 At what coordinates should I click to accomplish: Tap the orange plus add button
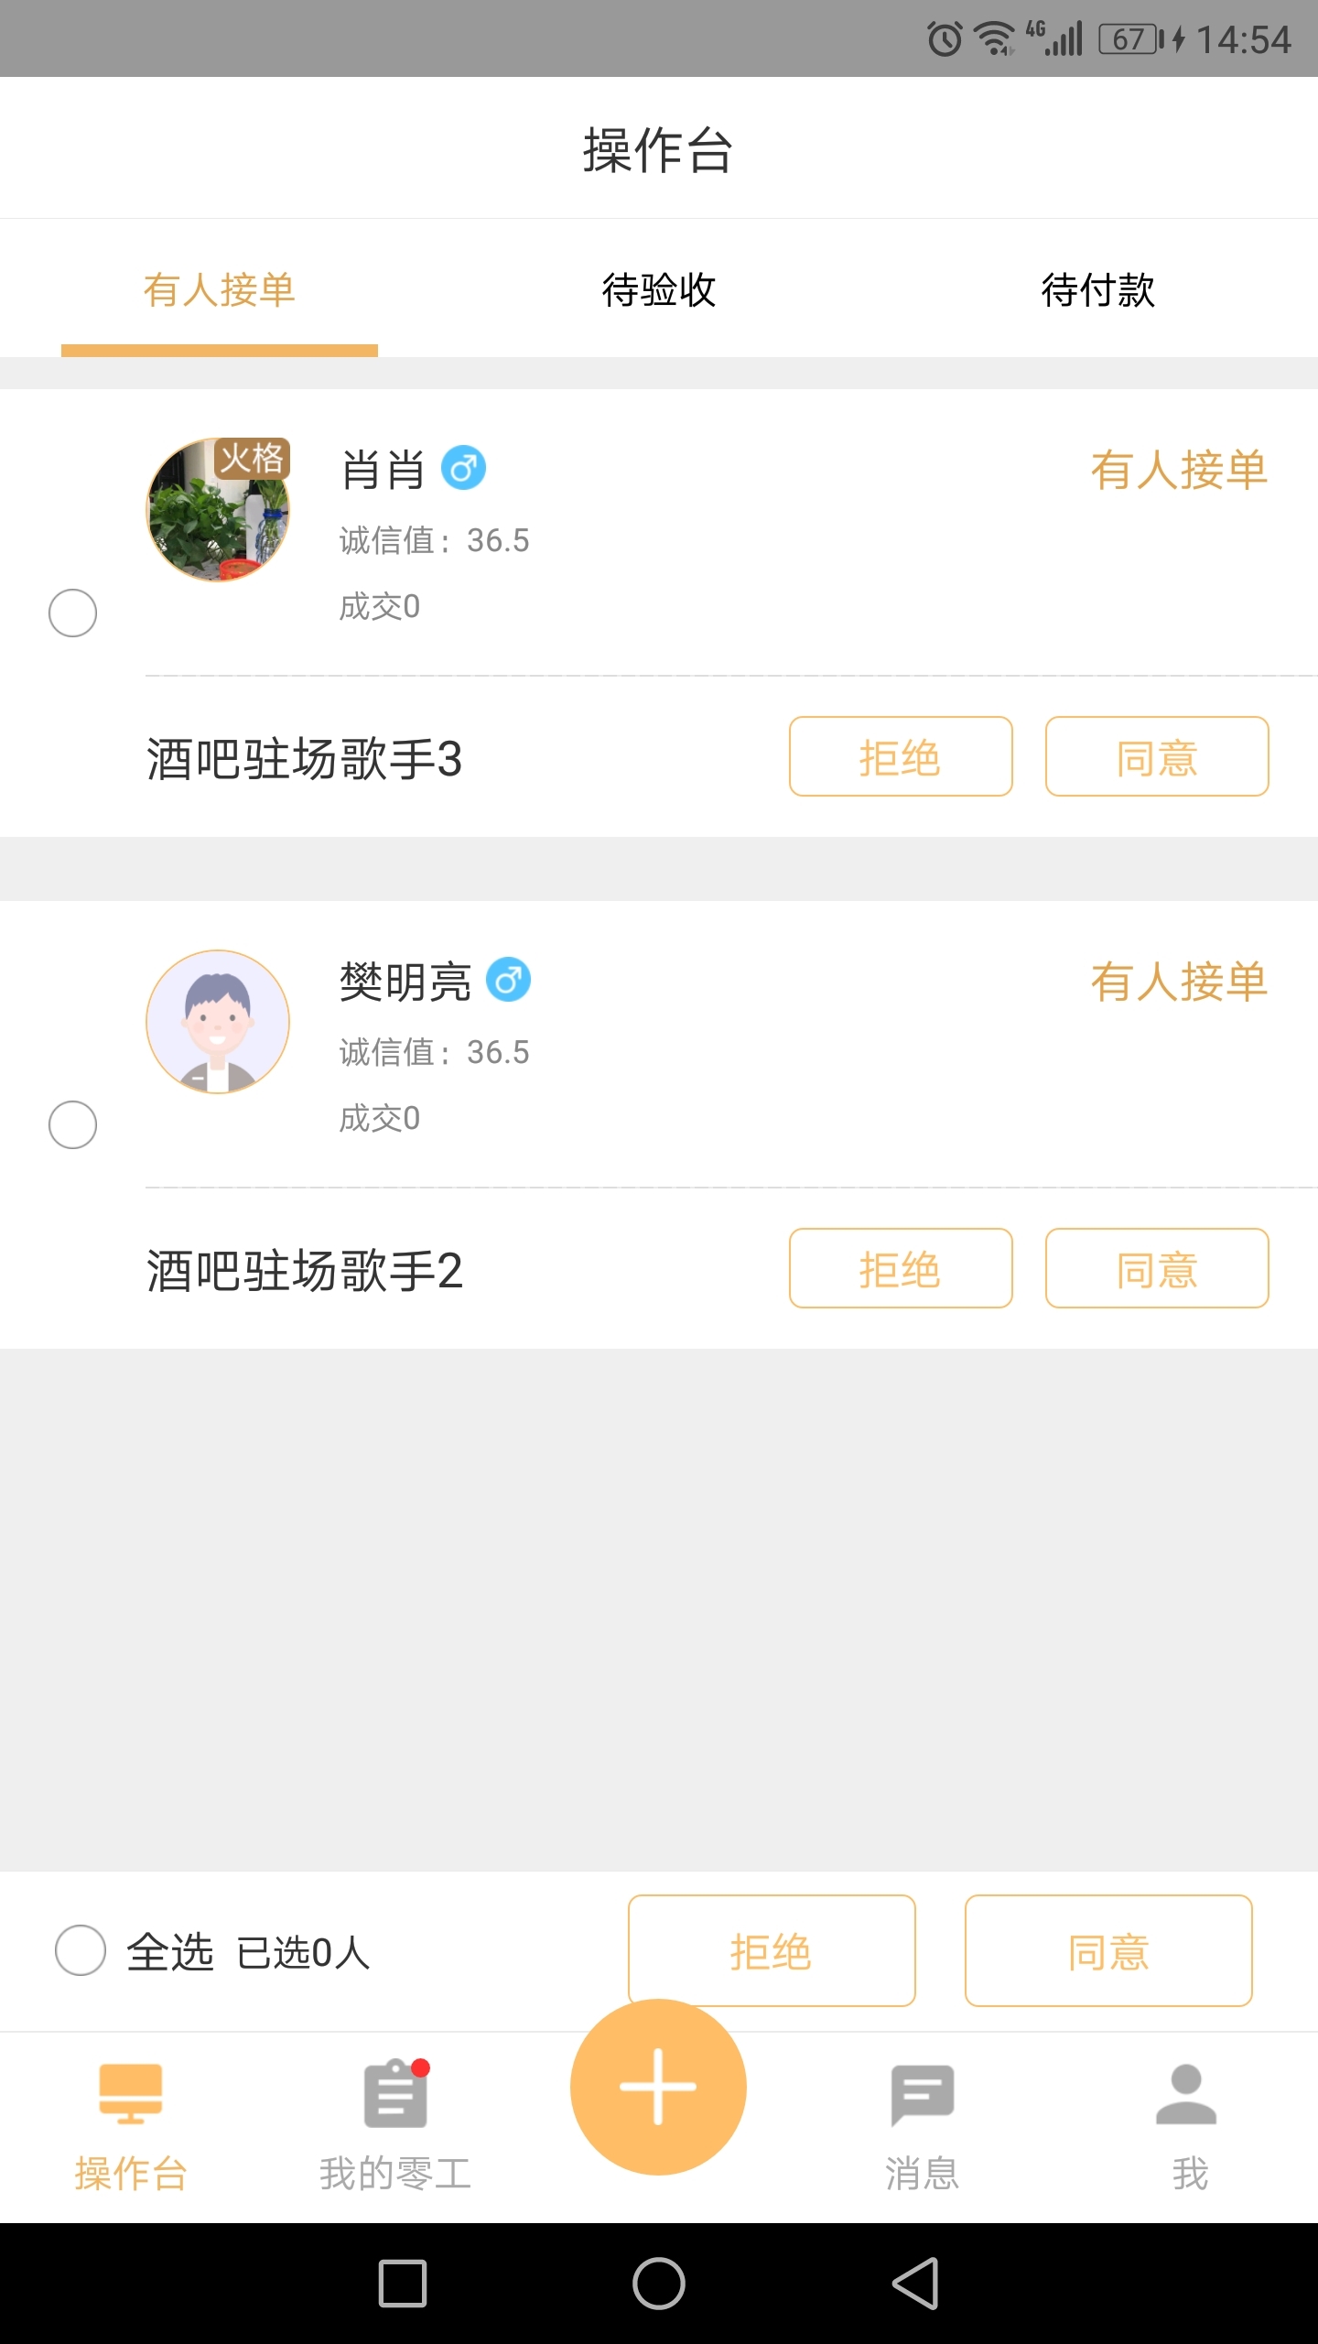click(x=658, y=2087)
